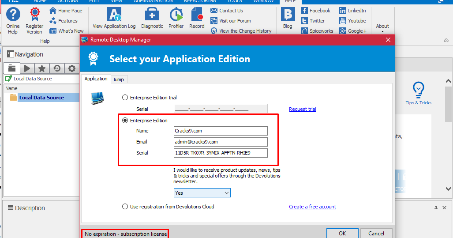
Task: Switch to the Jump tab
Action: click(118, 79)
